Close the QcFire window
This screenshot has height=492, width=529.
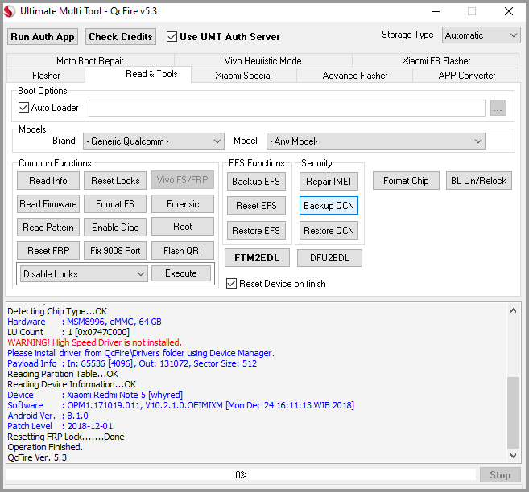509,11
